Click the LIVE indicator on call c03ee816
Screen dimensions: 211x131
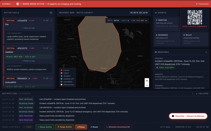(32, 21)
